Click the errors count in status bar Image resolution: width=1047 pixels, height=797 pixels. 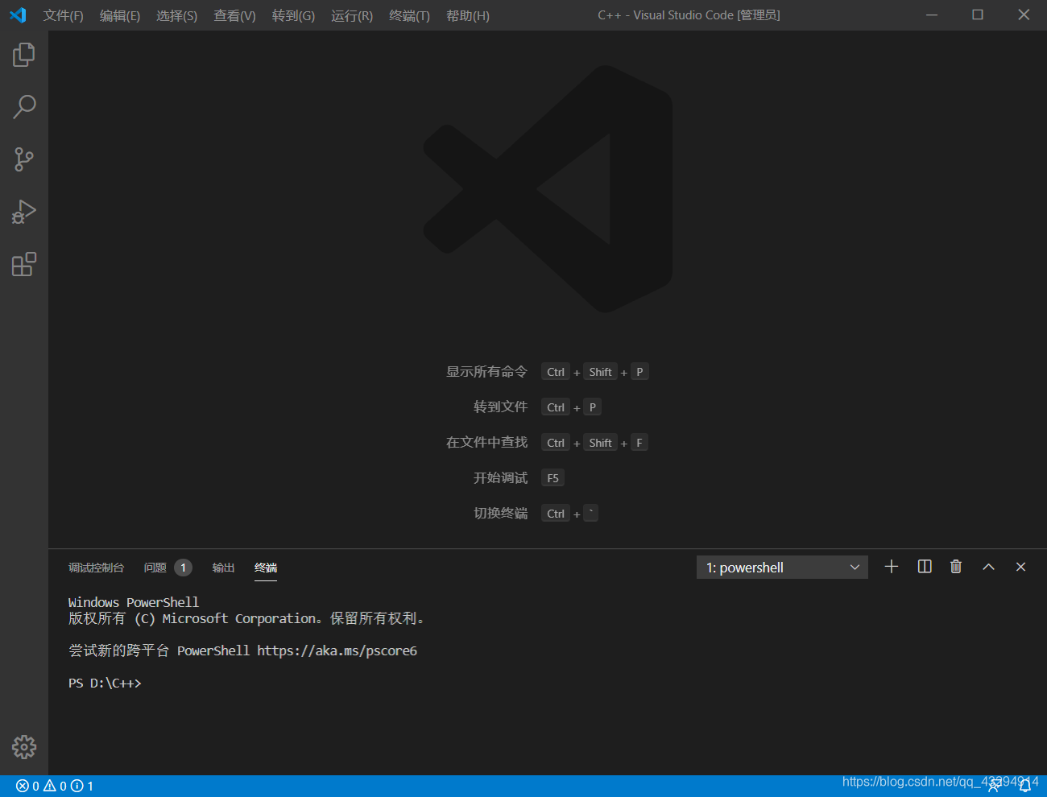pyautogui.click(x=27, y=787)
